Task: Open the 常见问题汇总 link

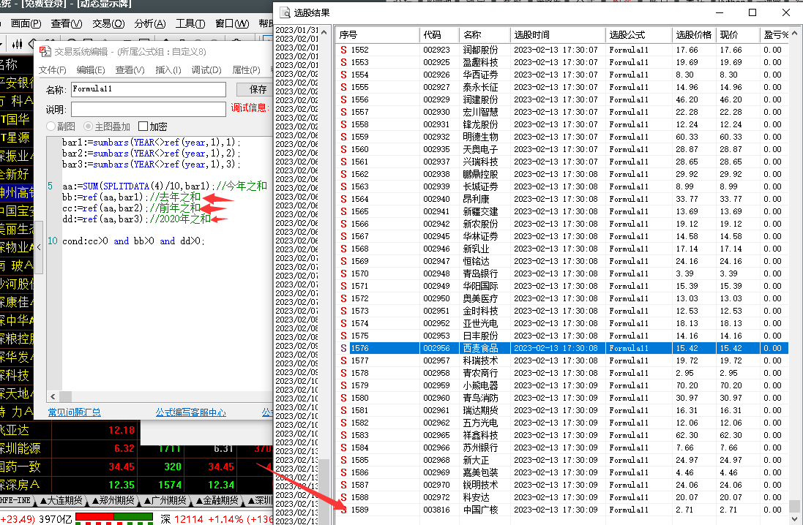Action: coord(74,412)
